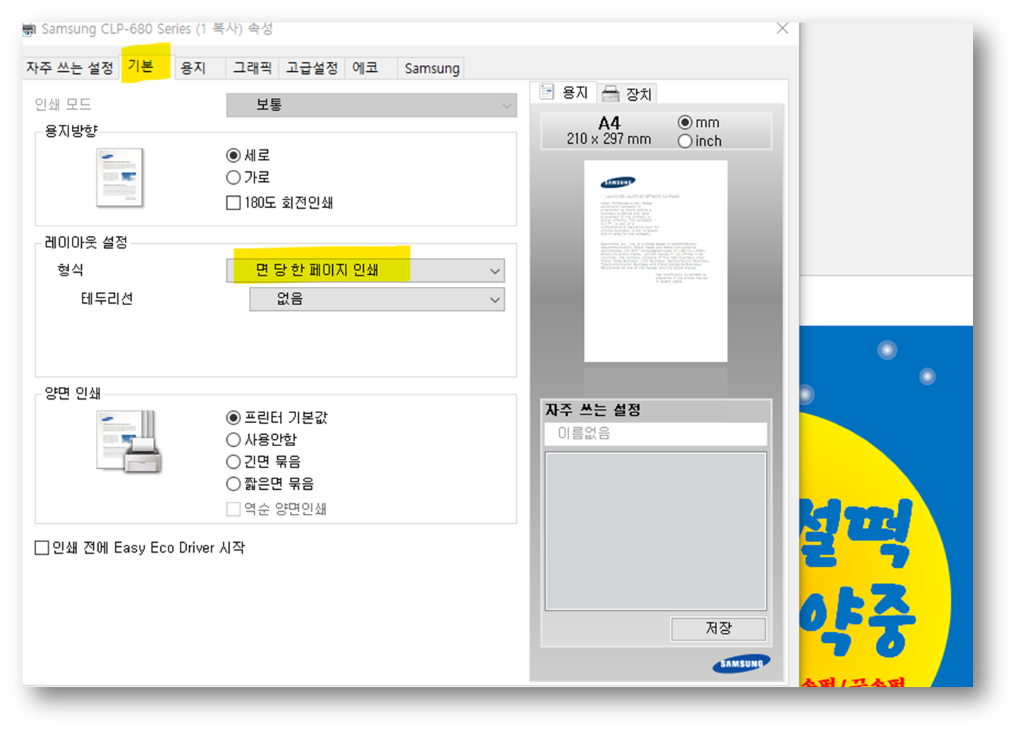The image size is (1019, 733).
Task: Choose 짧은면 묶음 duplex binding
Action: click(x=270, y=483)
